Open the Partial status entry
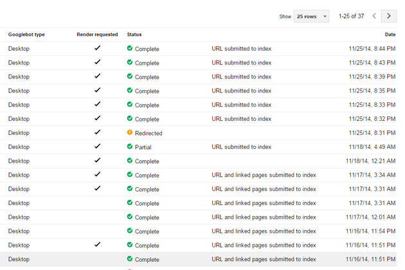 [144, 147]
